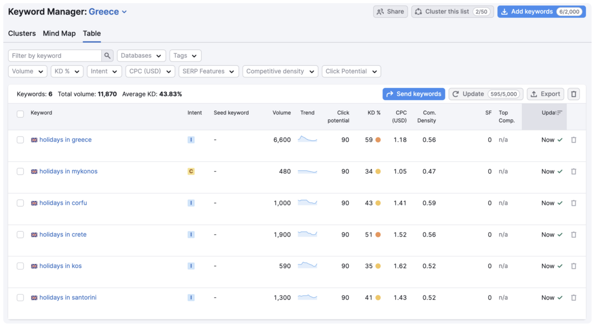Delete the holidays in santorini row
The image size is (594, 326).
tap(573, 298)
